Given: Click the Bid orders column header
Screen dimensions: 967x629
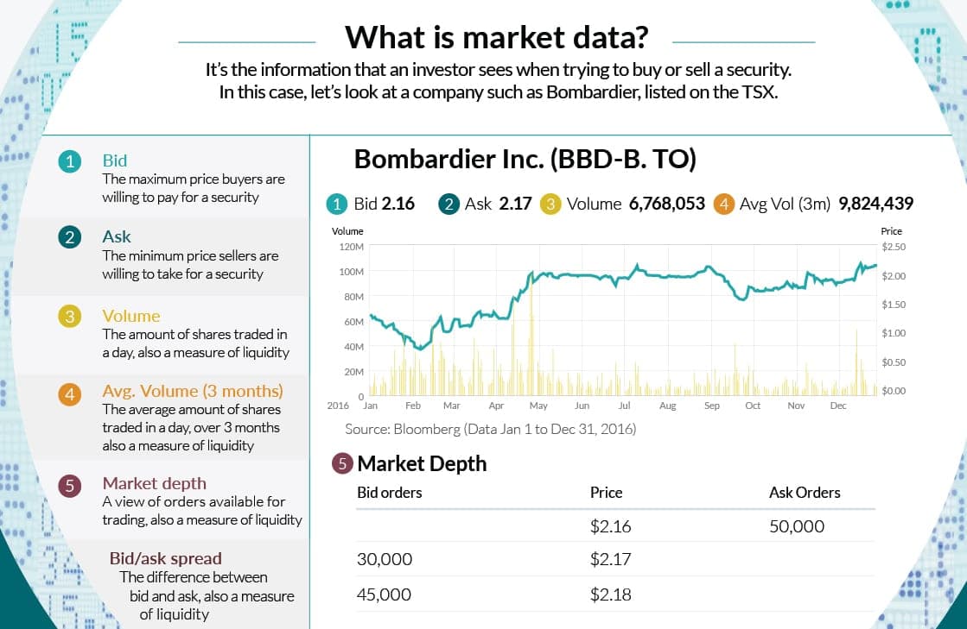Looking at the screenshot, I should click(390, 493).
